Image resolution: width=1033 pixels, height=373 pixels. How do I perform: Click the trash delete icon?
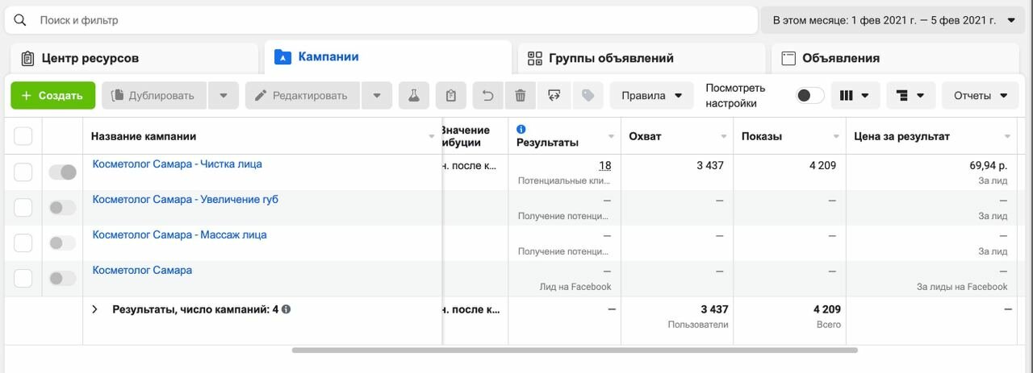[521, 95]
